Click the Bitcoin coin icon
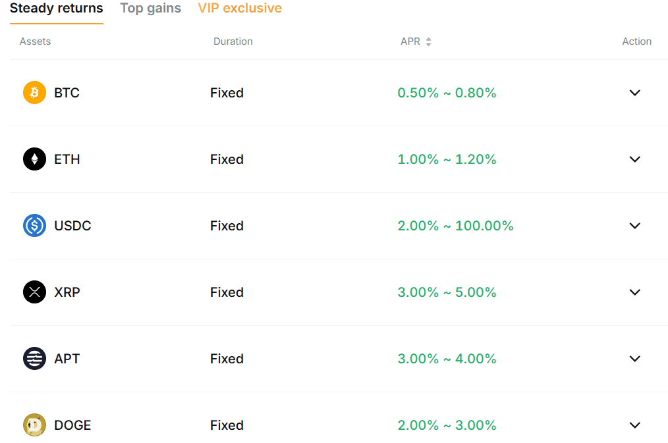668x443 pixels. coord(34,93)
